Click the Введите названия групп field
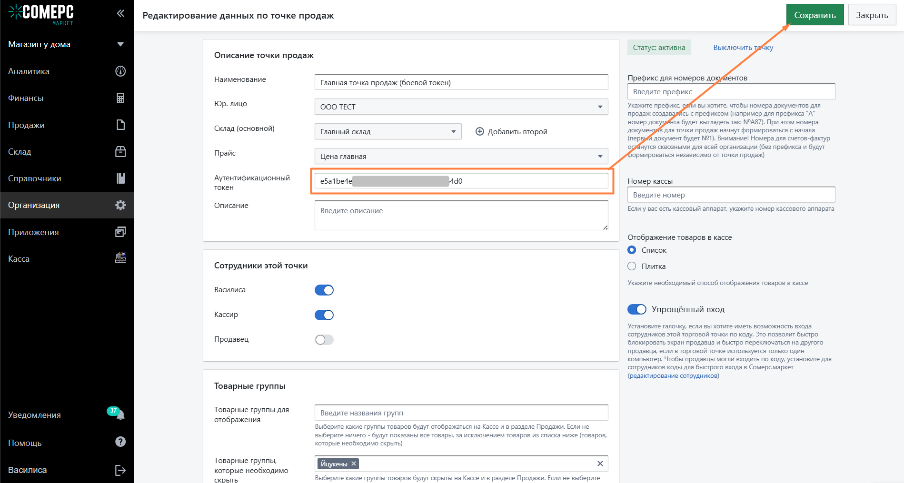Image resolution: width=904 pixels, height=483 pixels. pyautogui.click(x=461, y=413)
